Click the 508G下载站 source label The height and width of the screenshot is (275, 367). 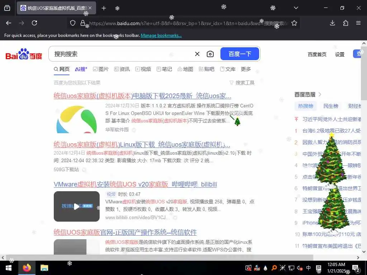(66, 169)
